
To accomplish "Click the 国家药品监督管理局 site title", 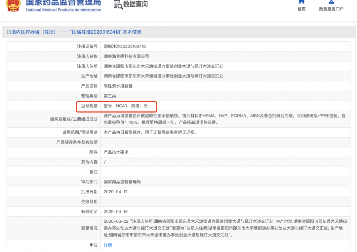I will [63, 3].
